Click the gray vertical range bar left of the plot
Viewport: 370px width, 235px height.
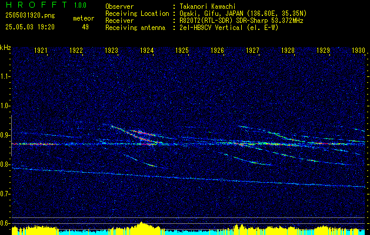click(11, 136)
